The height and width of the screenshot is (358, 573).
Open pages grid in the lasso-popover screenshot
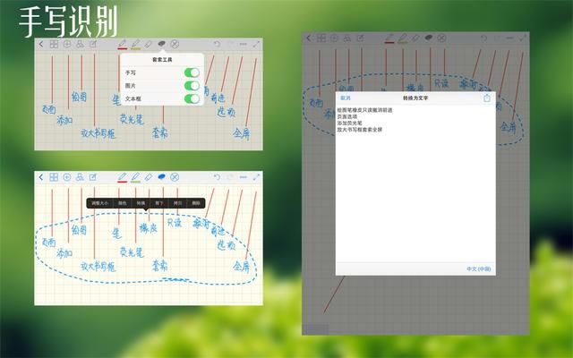tap(54, 44)
